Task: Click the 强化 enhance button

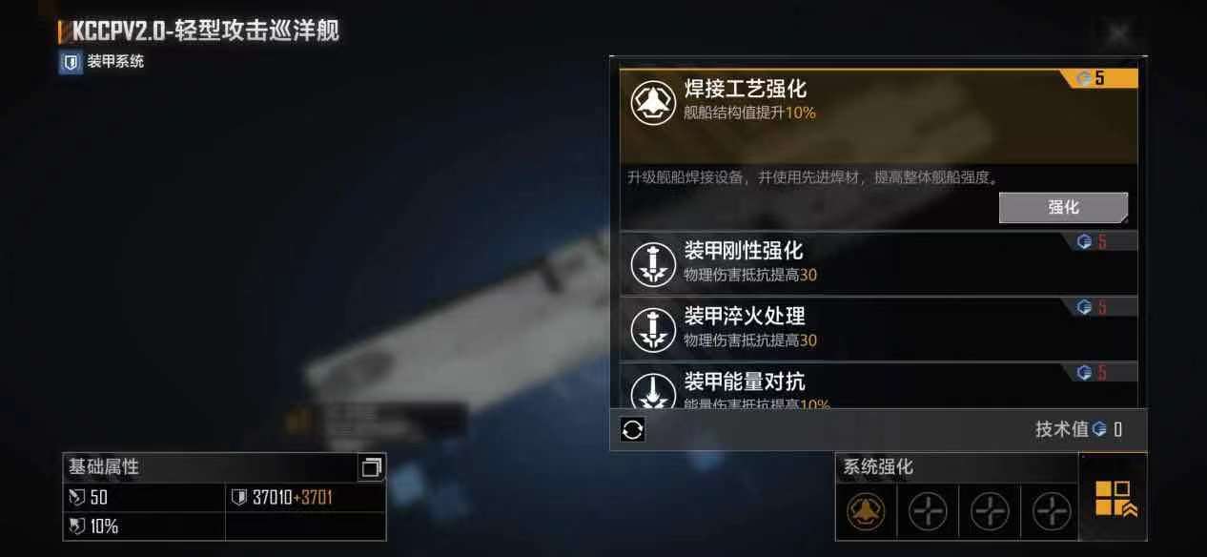Action: pos(1063,207)
